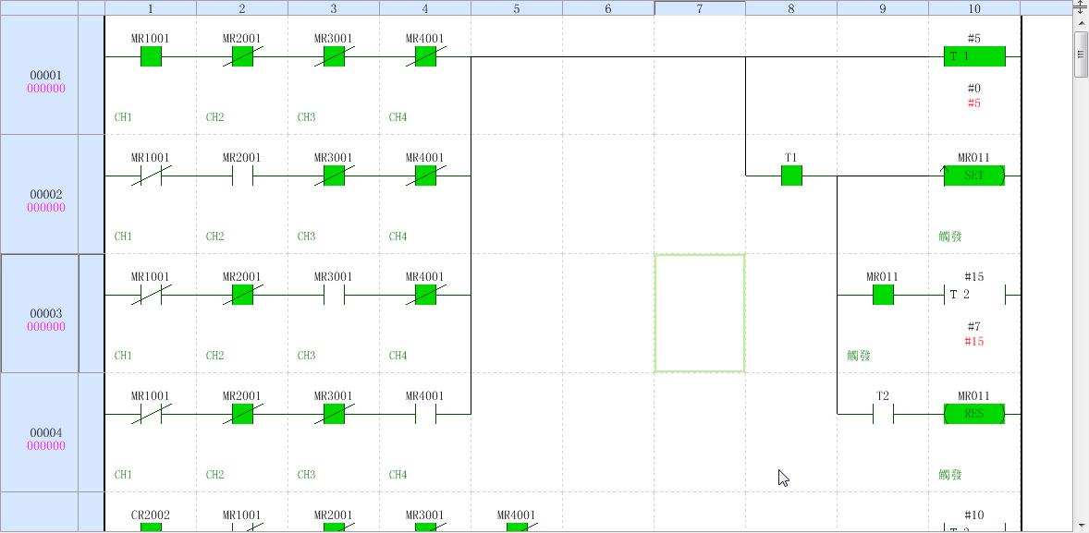Select the MR011 RES coil
1089x533 pixels.
click(x=973, y=414)
